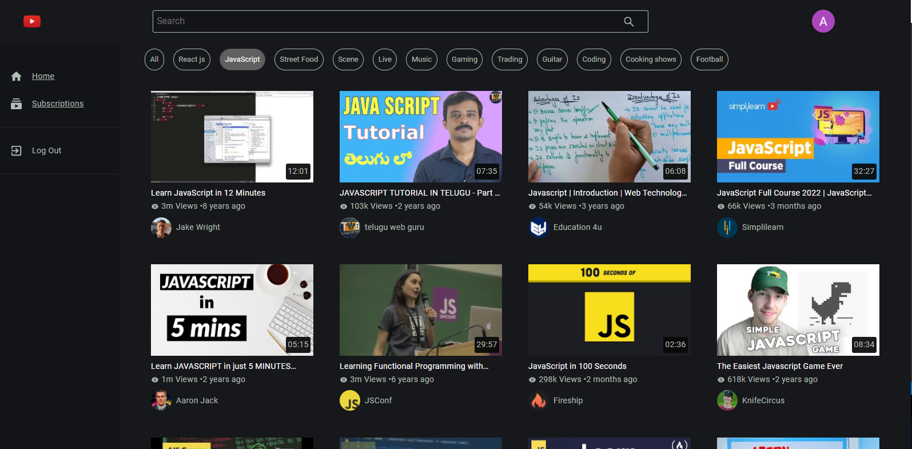
Task: Open title 'Javascript | Introduction | Web Technolog…'
Action: pyautogui.click(x=608, y=193)
